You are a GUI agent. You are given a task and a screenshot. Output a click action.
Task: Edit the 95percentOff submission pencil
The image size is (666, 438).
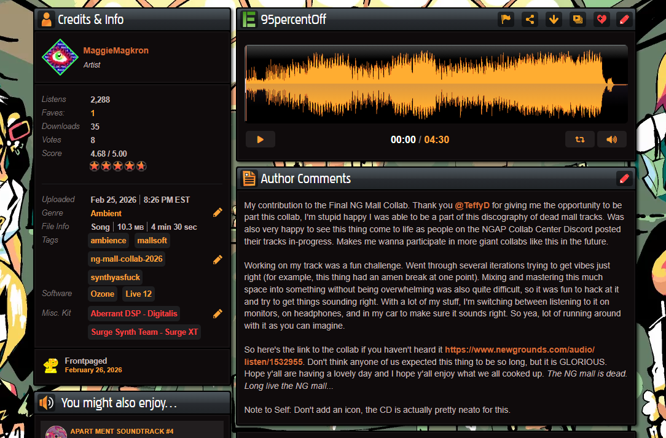click(624, 19)
